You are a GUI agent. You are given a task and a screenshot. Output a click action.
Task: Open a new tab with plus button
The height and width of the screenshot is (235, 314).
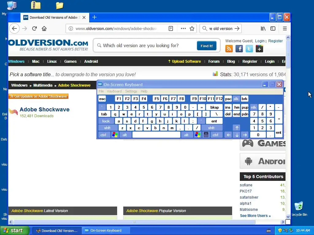94,17
